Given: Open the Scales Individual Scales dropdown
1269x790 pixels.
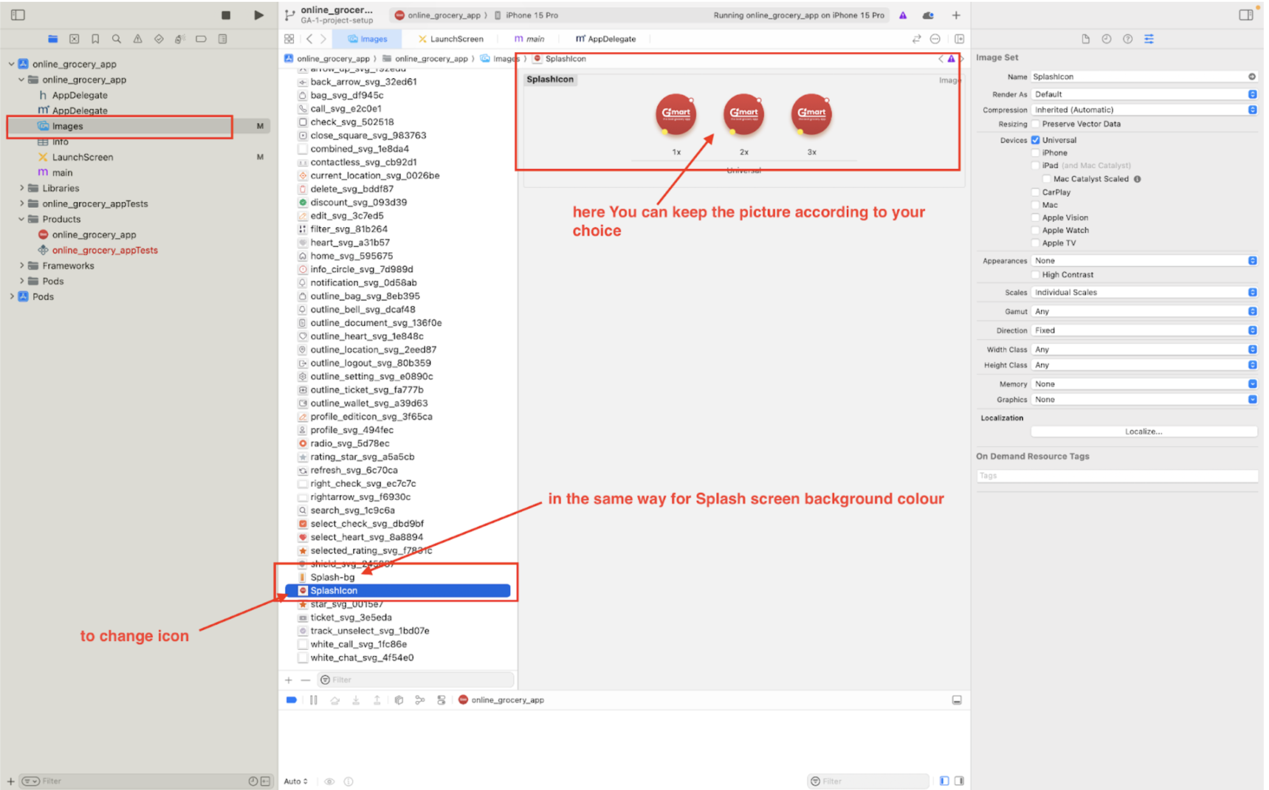Looking at the screenshot, I should click(1143, 292).
